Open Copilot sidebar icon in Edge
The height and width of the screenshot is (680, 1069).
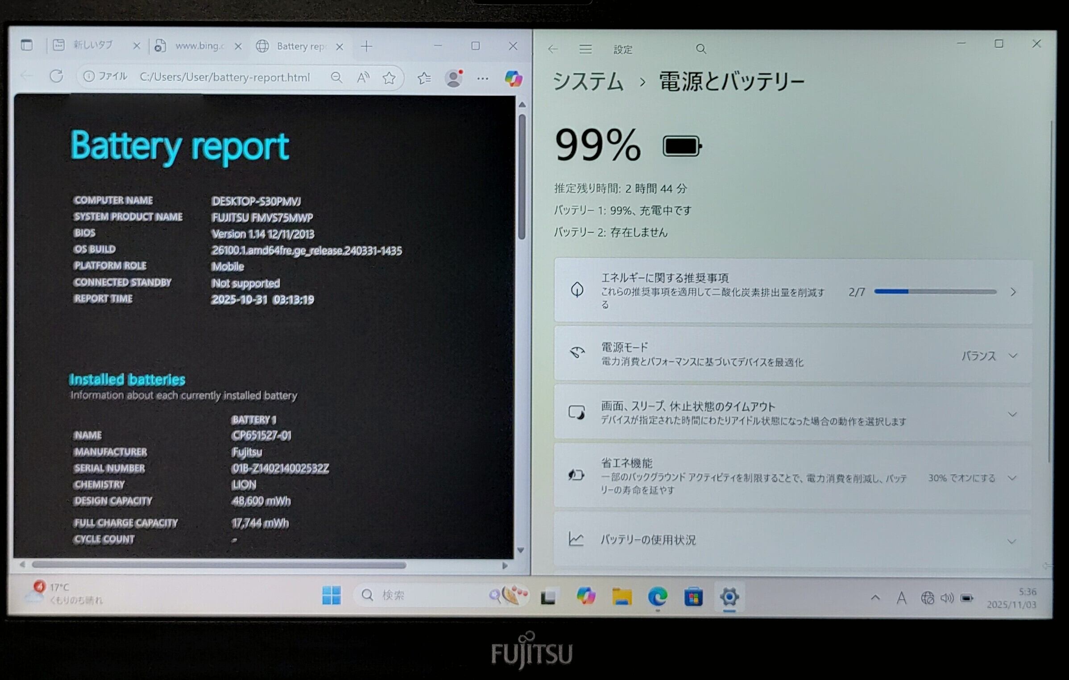click(513, 79)
